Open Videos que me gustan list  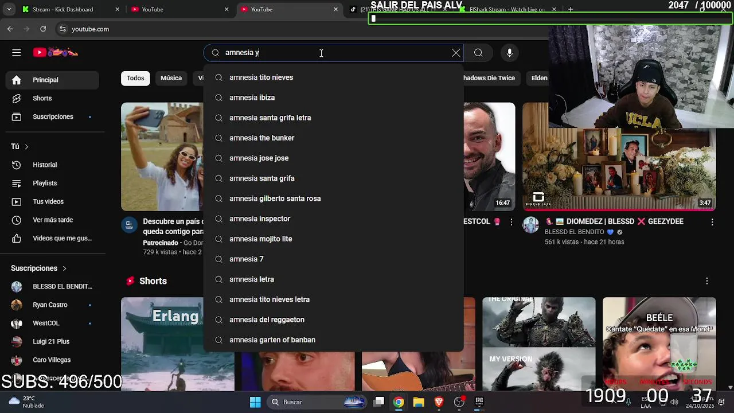click(52, 238)
